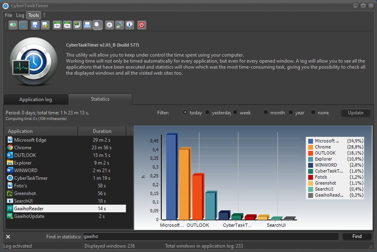
Task: Sort by the Application column header
Action: (x=41, y=131)
